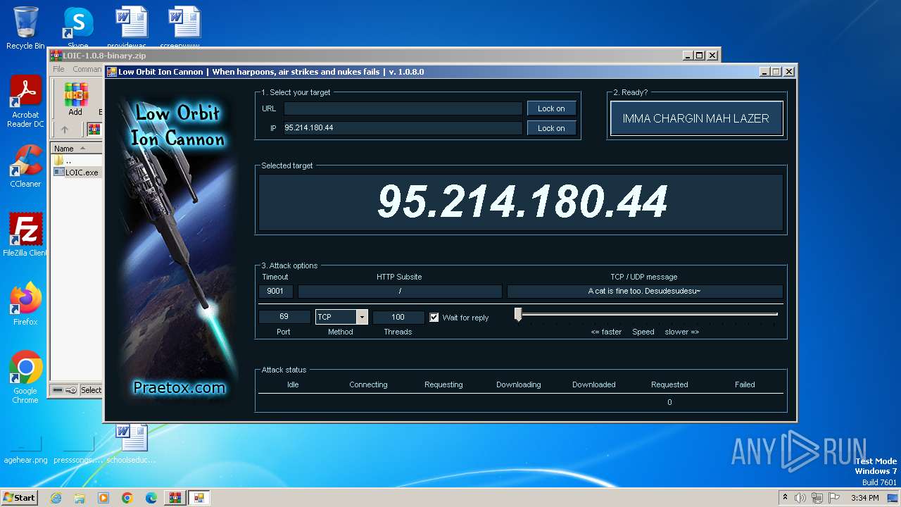Click the Idle column label in Attack status
This screenshot has width=901, height=507.
coord(293,384)
